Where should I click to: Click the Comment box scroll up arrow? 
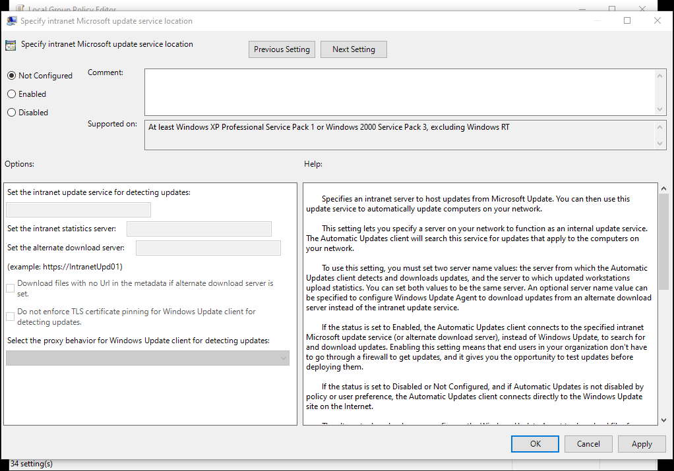[659, 76]
